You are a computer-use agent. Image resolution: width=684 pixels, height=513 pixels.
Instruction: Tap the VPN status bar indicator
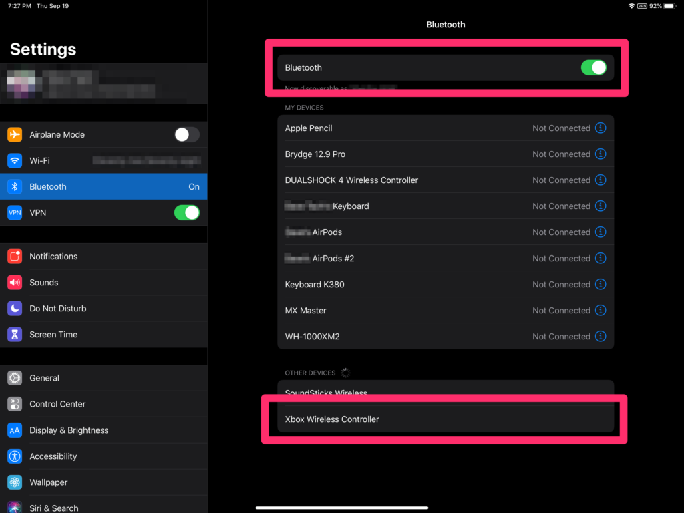point(642,6)
